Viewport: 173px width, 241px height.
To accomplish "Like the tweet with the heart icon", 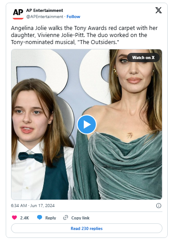I will tap(15, 218).
